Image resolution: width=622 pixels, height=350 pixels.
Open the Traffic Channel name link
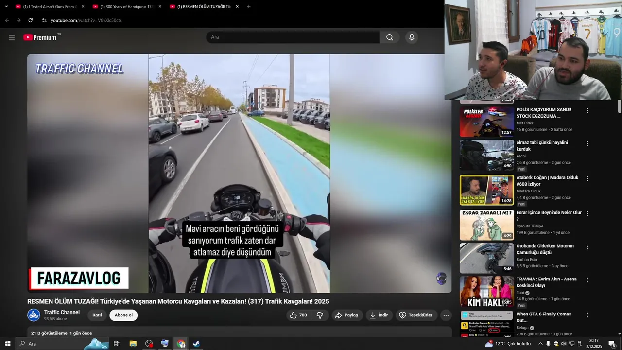[62, 312]
